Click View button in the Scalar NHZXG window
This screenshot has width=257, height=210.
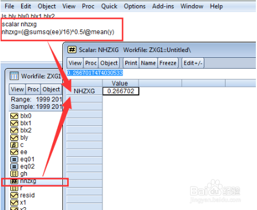pos(75,63)
